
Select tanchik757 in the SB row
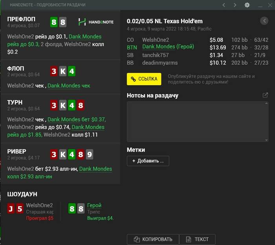tap(156, 55)
